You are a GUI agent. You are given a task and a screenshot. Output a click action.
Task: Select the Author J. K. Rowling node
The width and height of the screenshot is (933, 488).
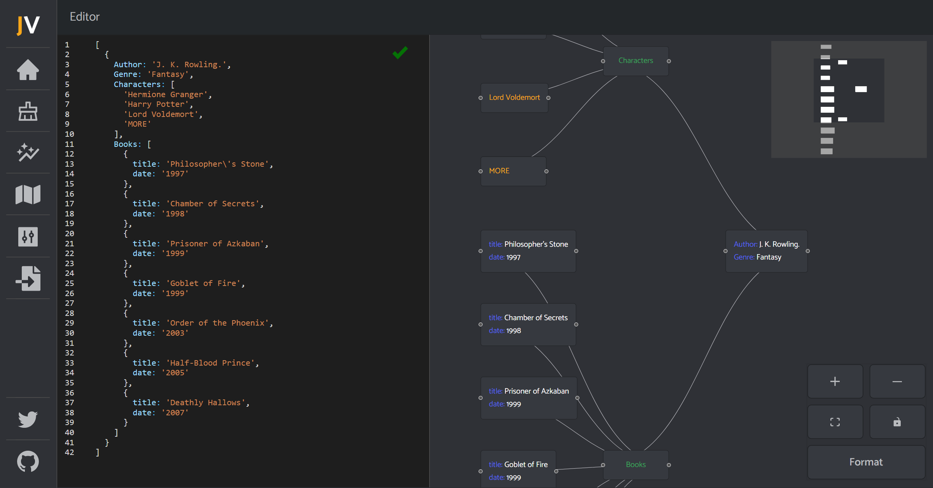point(766,251)
